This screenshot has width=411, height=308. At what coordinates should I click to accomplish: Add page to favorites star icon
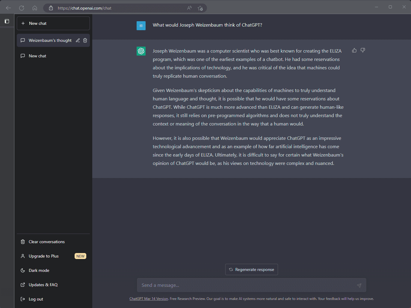[200, 8]
